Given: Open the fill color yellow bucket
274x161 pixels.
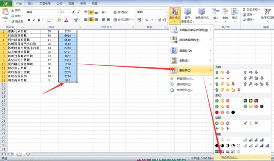Looking at the screenshot, I should [59, 20].
